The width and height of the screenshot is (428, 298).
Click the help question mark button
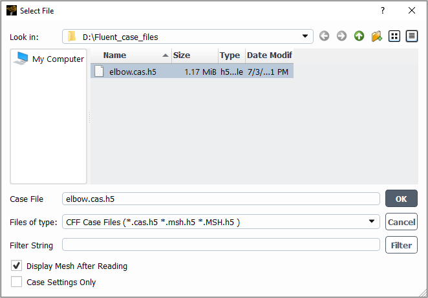pyautogui.click(x=383, y=10)
